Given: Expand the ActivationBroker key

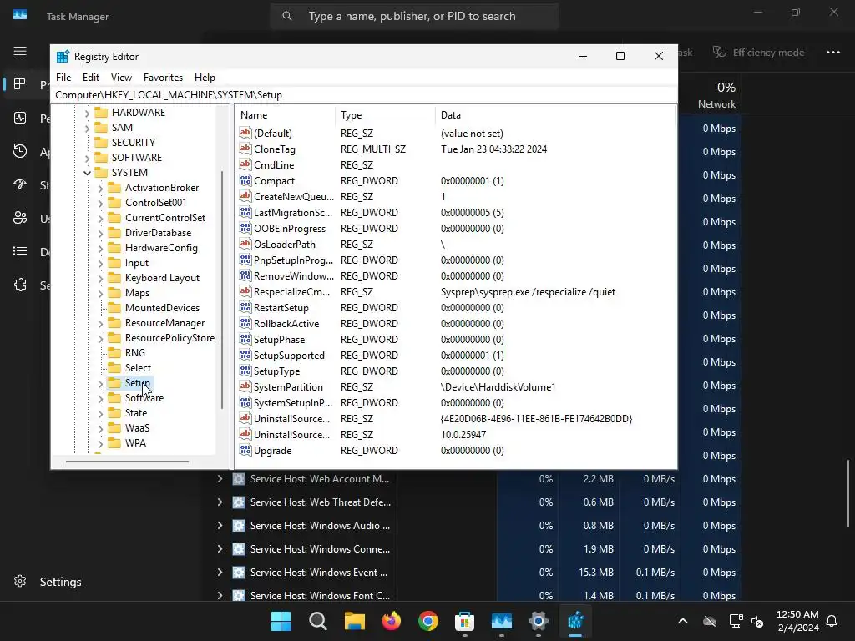Looking at the screenshot, I should 100,188.
